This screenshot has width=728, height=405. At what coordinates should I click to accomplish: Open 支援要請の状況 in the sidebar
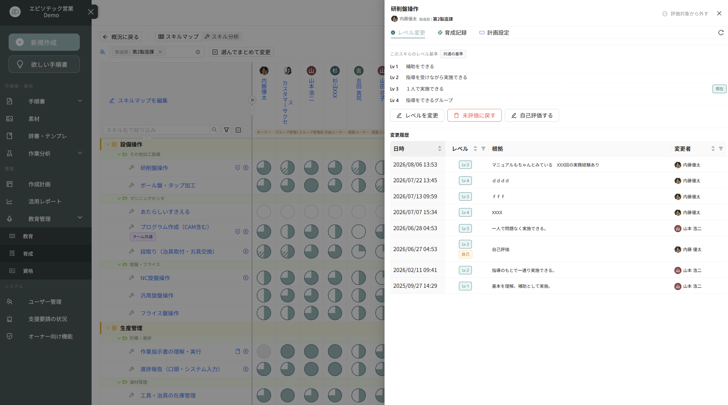(x=46, y=319)
